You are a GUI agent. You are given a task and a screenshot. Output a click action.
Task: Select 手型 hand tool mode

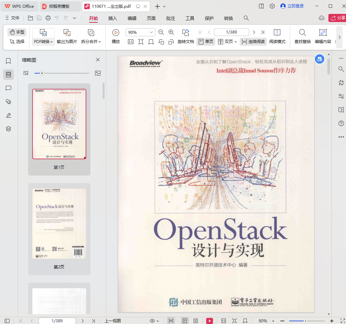17,32
